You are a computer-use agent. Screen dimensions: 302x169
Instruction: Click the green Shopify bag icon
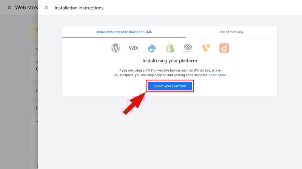[170, 48]
